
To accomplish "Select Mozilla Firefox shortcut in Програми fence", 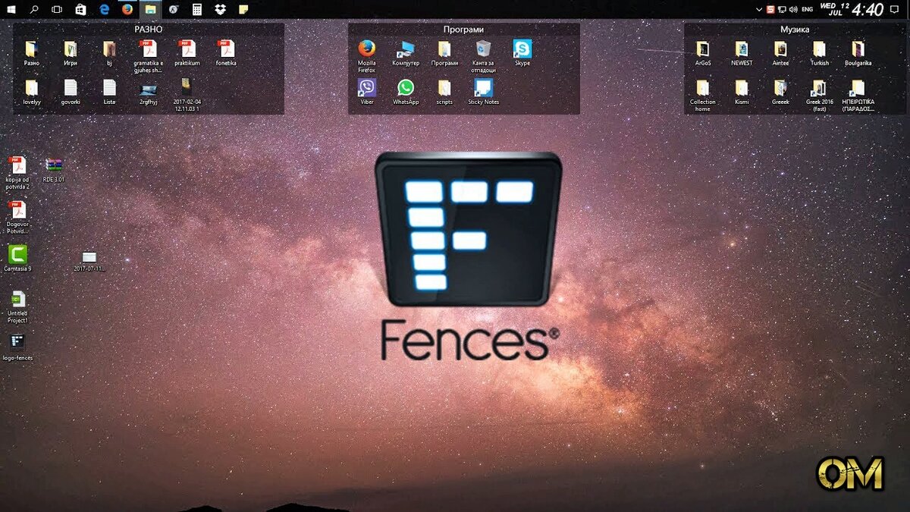I will pyautogui.click(x=367, y=55).
